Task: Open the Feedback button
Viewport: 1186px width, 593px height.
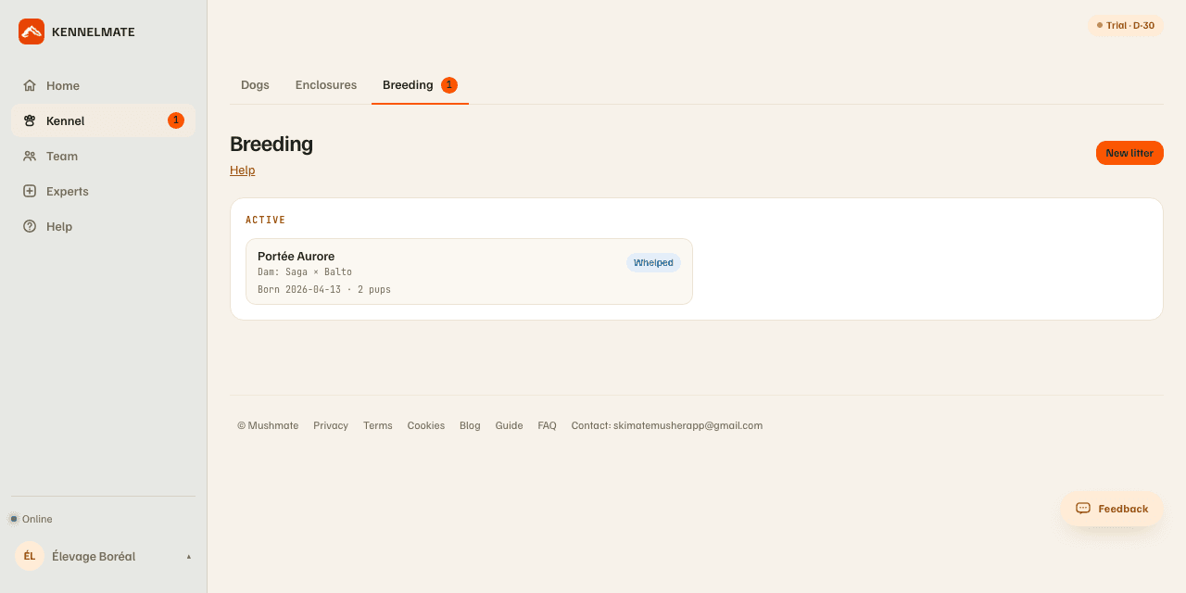Action: coord(1112,509)
